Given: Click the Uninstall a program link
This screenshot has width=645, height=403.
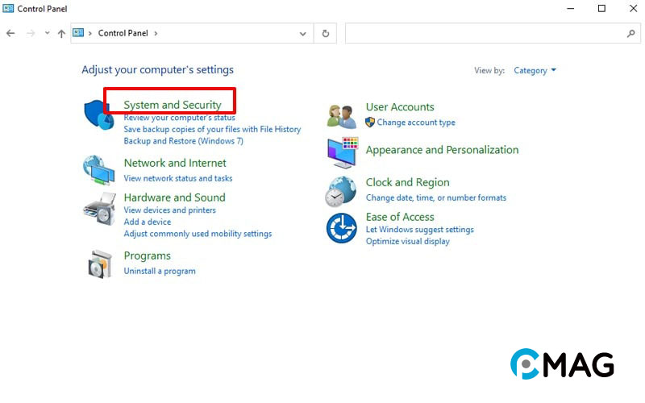Looking at the screenshot, I should tap(160, 272).
